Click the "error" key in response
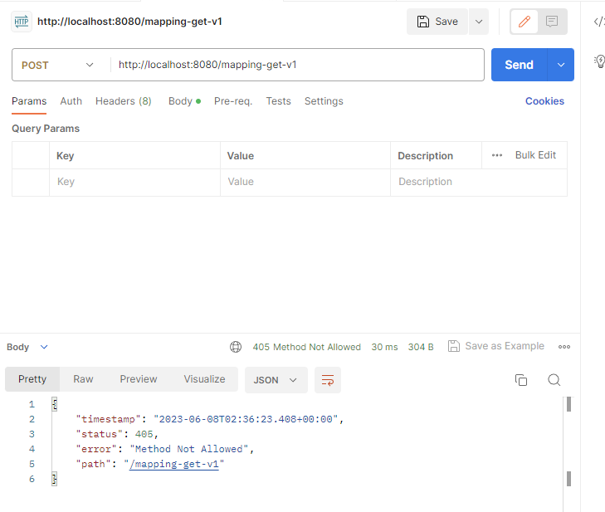Viewport: 605px width, 512px height. tap(96, 449)
